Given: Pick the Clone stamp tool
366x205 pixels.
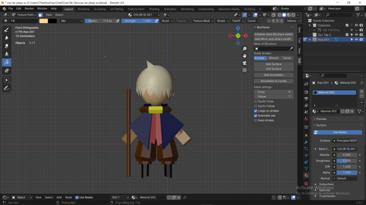Looking at the screenshot, I should pos(7,54).
